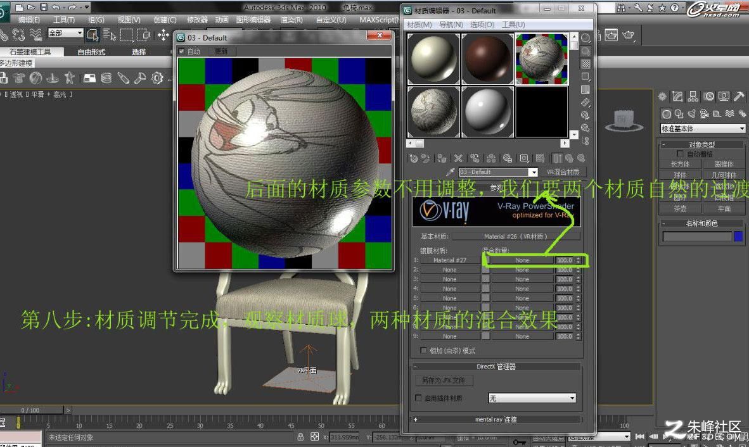This screenshot has height=447, width=749.
Task: Open the Utilities hammer panel icon
Action: 739,97
